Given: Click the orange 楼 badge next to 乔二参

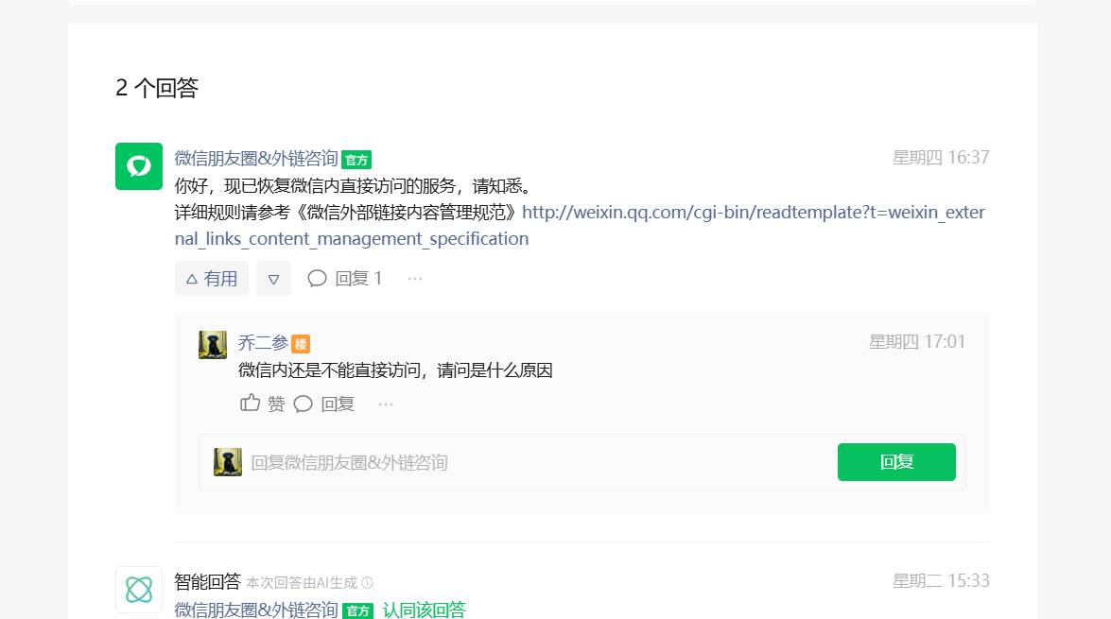Looking at the screenshot, I should (x=301, y=344).
